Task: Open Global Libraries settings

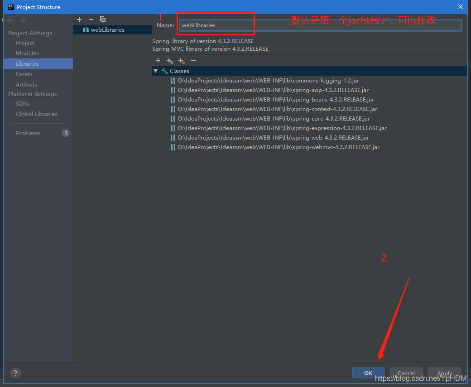Action: click(37, 114)
